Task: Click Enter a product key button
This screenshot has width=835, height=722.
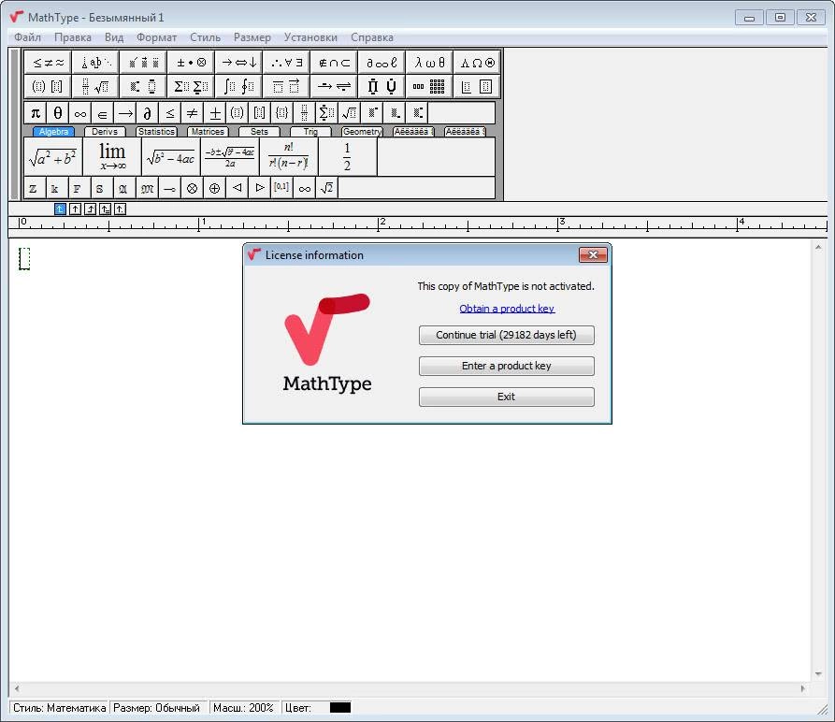Action: (x=507, y=366)
